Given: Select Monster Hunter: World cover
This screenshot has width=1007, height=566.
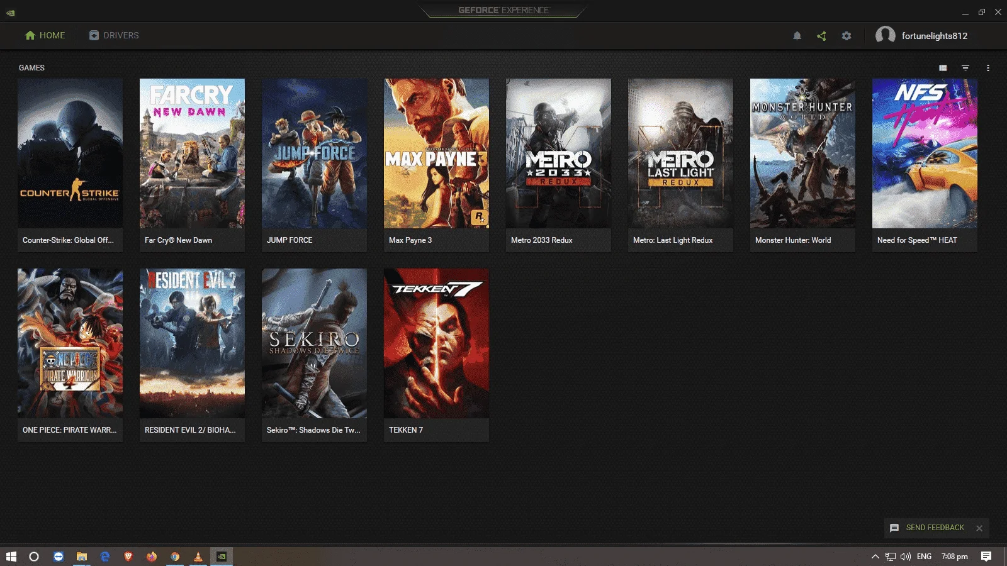Looking at the screenshot, I should point(802,153).
